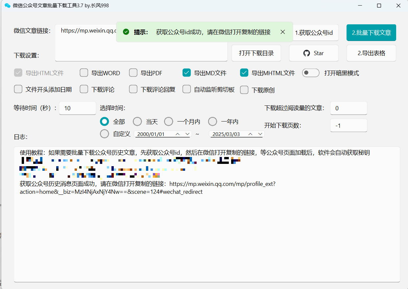This screenshot has height=289, width=408.
Task: Maximize the download tool window
Action: [379, 6]
